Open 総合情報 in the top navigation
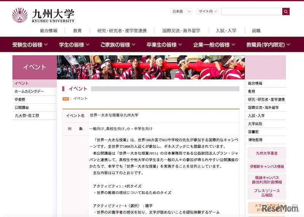Image resolution: width=304 pixels, height=217 pixels. point(49,31)
